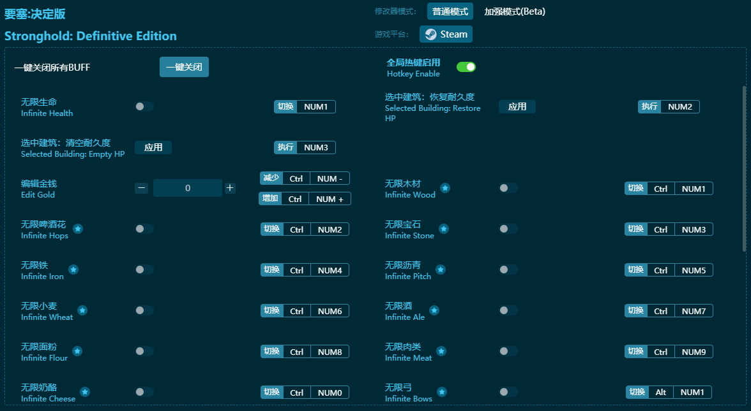Click the vertical scrollbar on the right

744,169
